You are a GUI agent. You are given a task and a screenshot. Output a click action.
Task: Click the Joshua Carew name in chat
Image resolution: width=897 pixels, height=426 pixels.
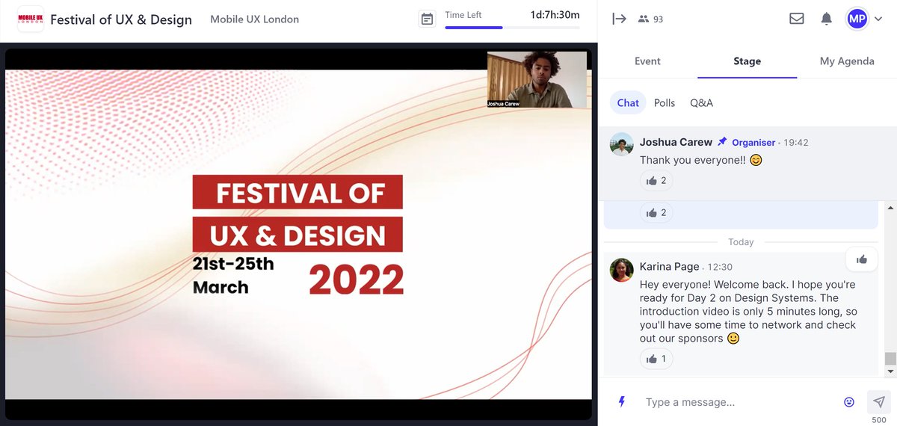tap(676, 142)
